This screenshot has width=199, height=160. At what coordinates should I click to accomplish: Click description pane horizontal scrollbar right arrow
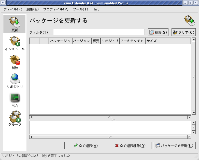tap(189, 137)
